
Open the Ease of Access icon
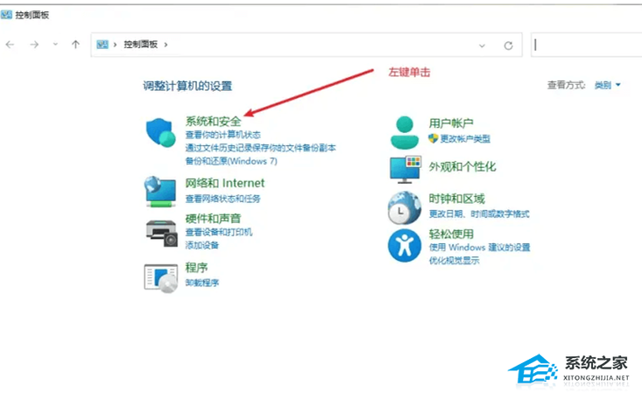pos(405,246)
